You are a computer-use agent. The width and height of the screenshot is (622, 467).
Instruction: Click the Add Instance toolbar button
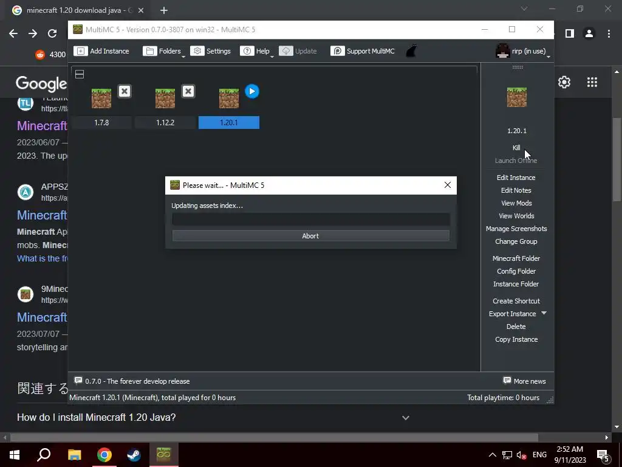point(101,51)
